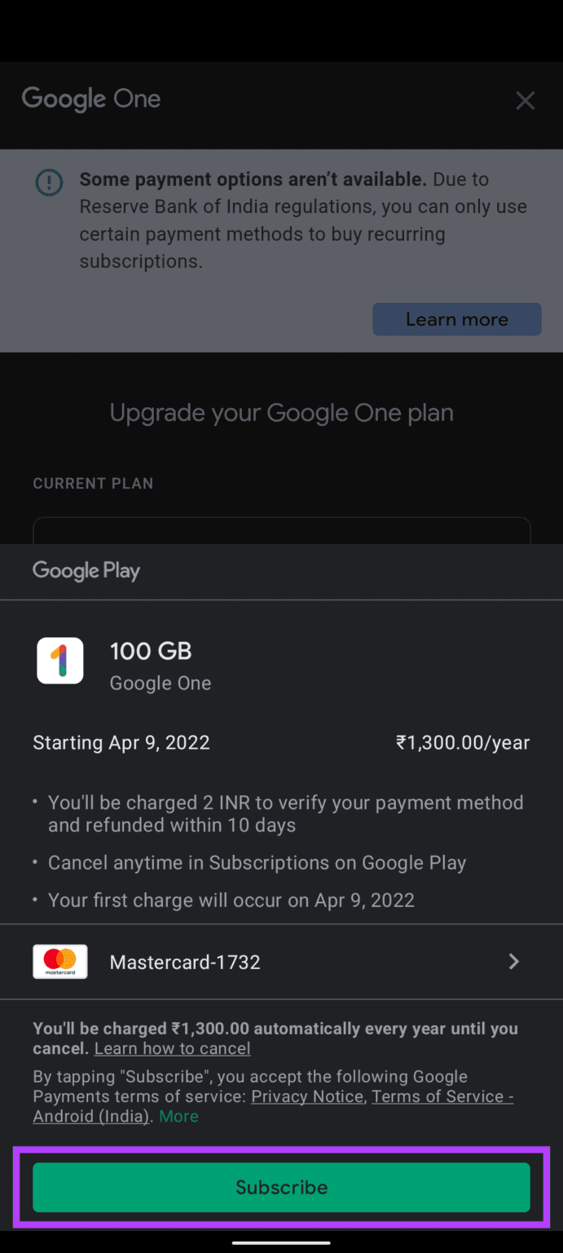563x1253 pixels.
Task: Expand terms details with the More link
Action: pos(178,1116)
